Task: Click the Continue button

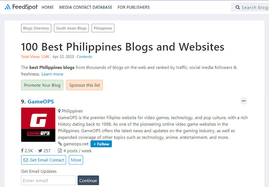Action: point(88,180)
